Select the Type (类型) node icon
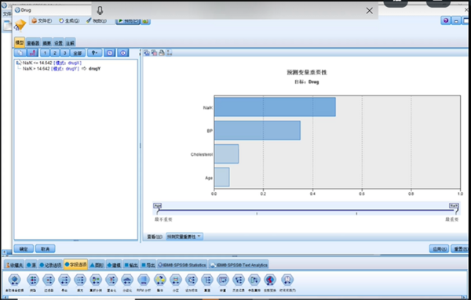The height and width of the screenshot is (300, 471). [33, 280]
